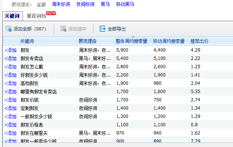
Task: Click the 0.8 recommended bid value
Action: tap(194, 125)
